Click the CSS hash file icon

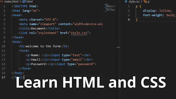[x=126, y=2]
